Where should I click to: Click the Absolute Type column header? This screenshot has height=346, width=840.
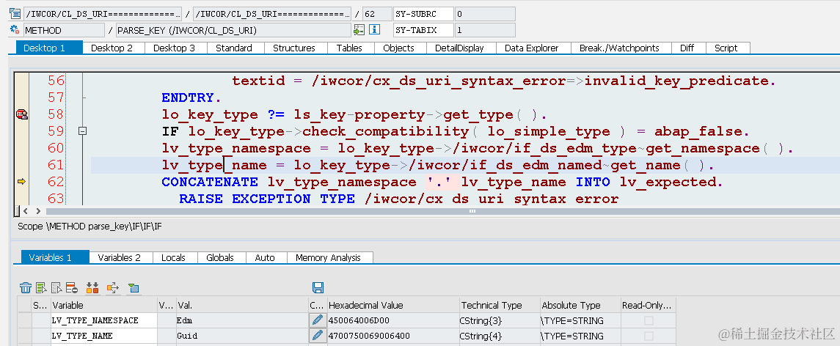pyautogui.click(x=580, y=305)
